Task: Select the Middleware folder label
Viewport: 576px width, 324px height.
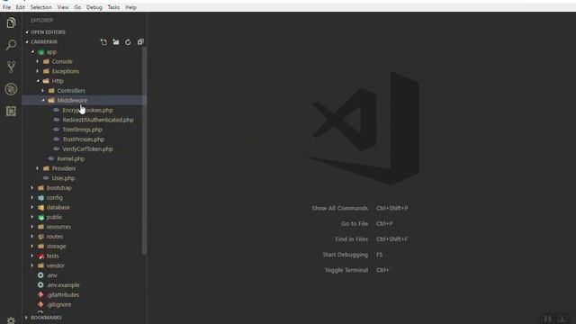Action: point(72,100)
